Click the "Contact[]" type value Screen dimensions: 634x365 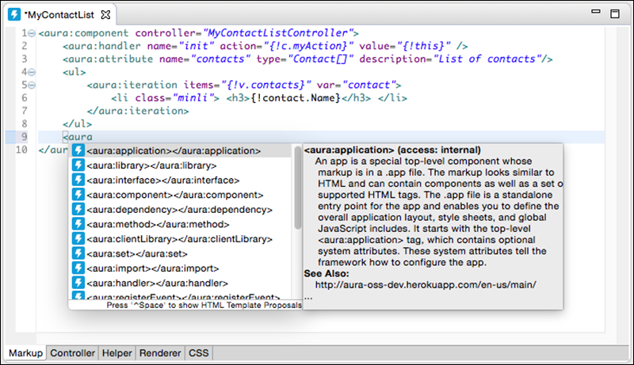321,59
